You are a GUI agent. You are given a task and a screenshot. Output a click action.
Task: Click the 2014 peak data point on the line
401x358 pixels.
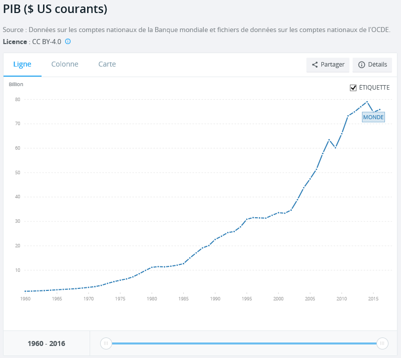[367, 102]
